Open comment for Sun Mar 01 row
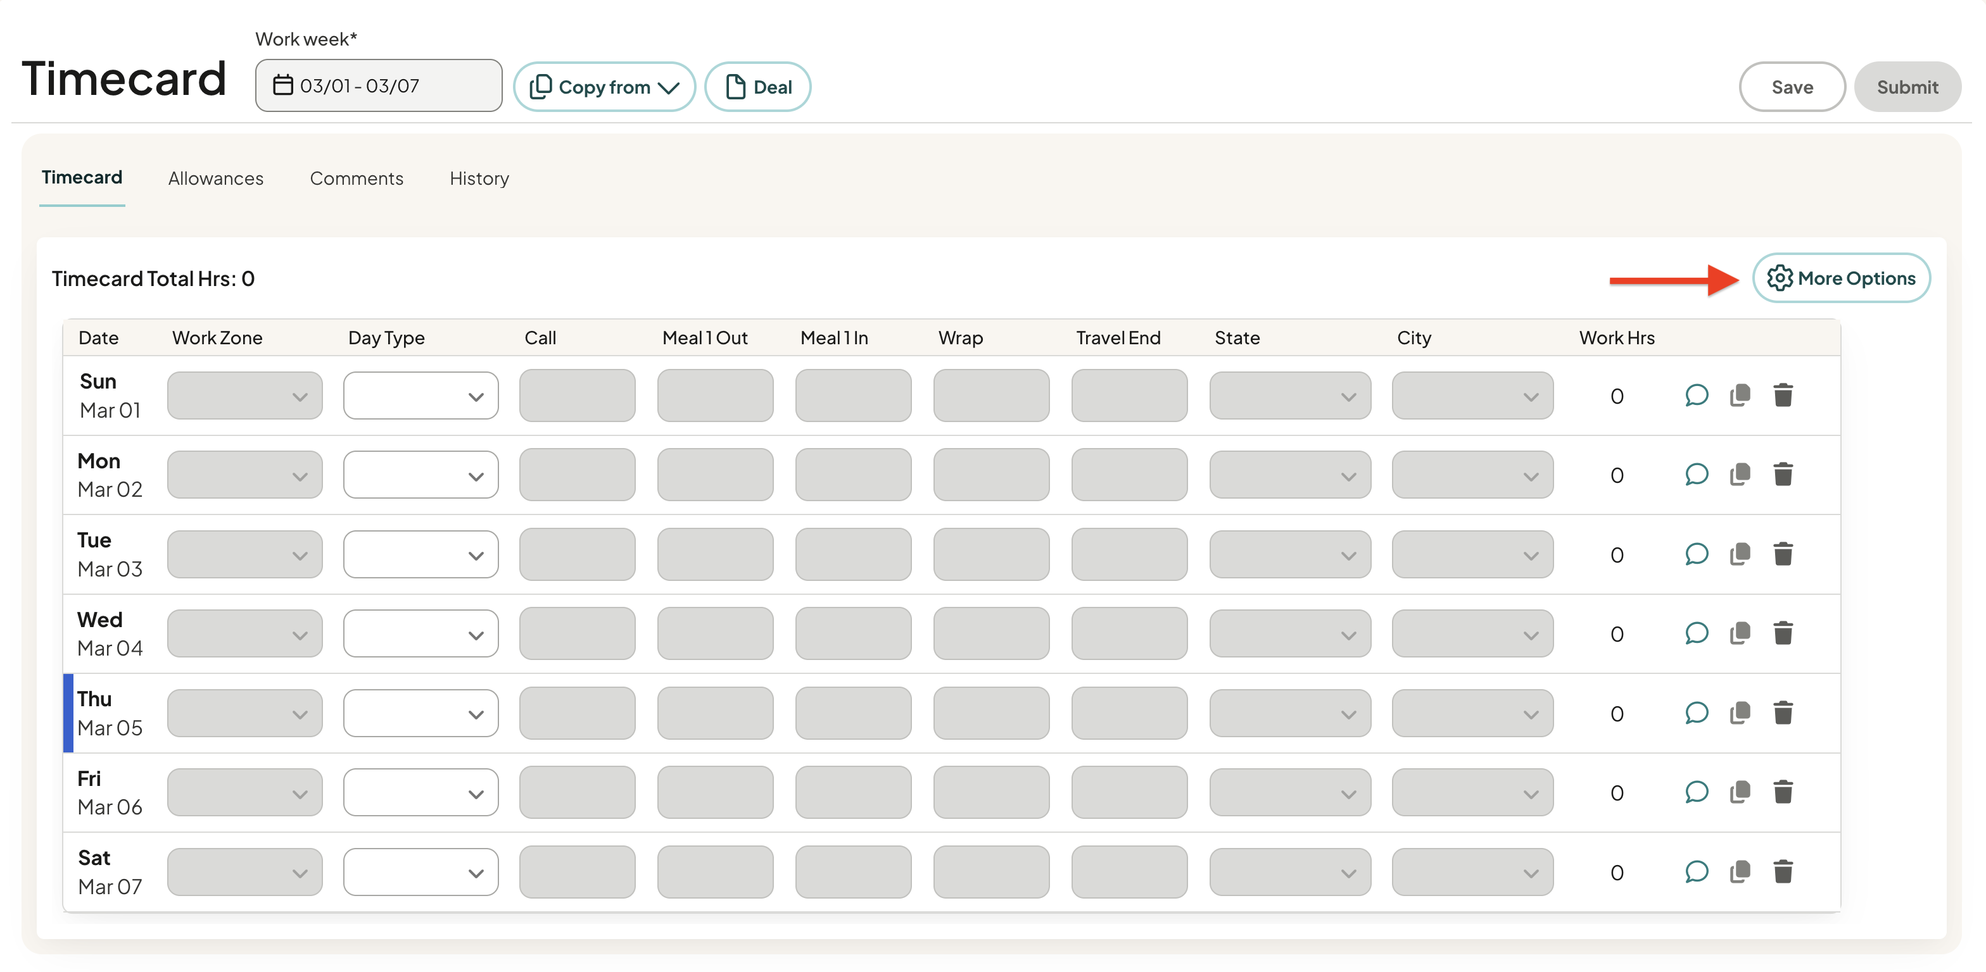Screen dimensions: 1986x972 tap(1696, 395)
